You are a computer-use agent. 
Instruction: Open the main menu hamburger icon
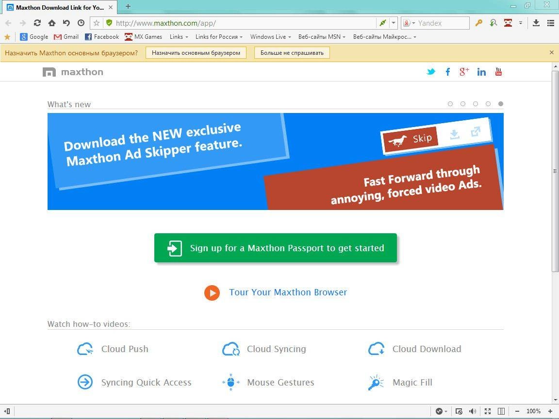tap(550, 23)
